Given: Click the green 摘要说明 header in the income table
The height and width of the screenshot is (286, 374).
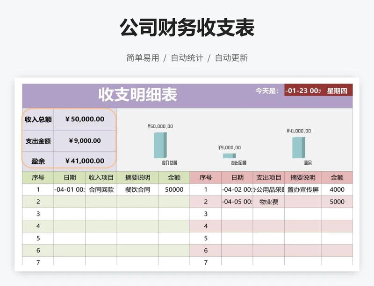Looking at the screenshot, I should point(137,177).
